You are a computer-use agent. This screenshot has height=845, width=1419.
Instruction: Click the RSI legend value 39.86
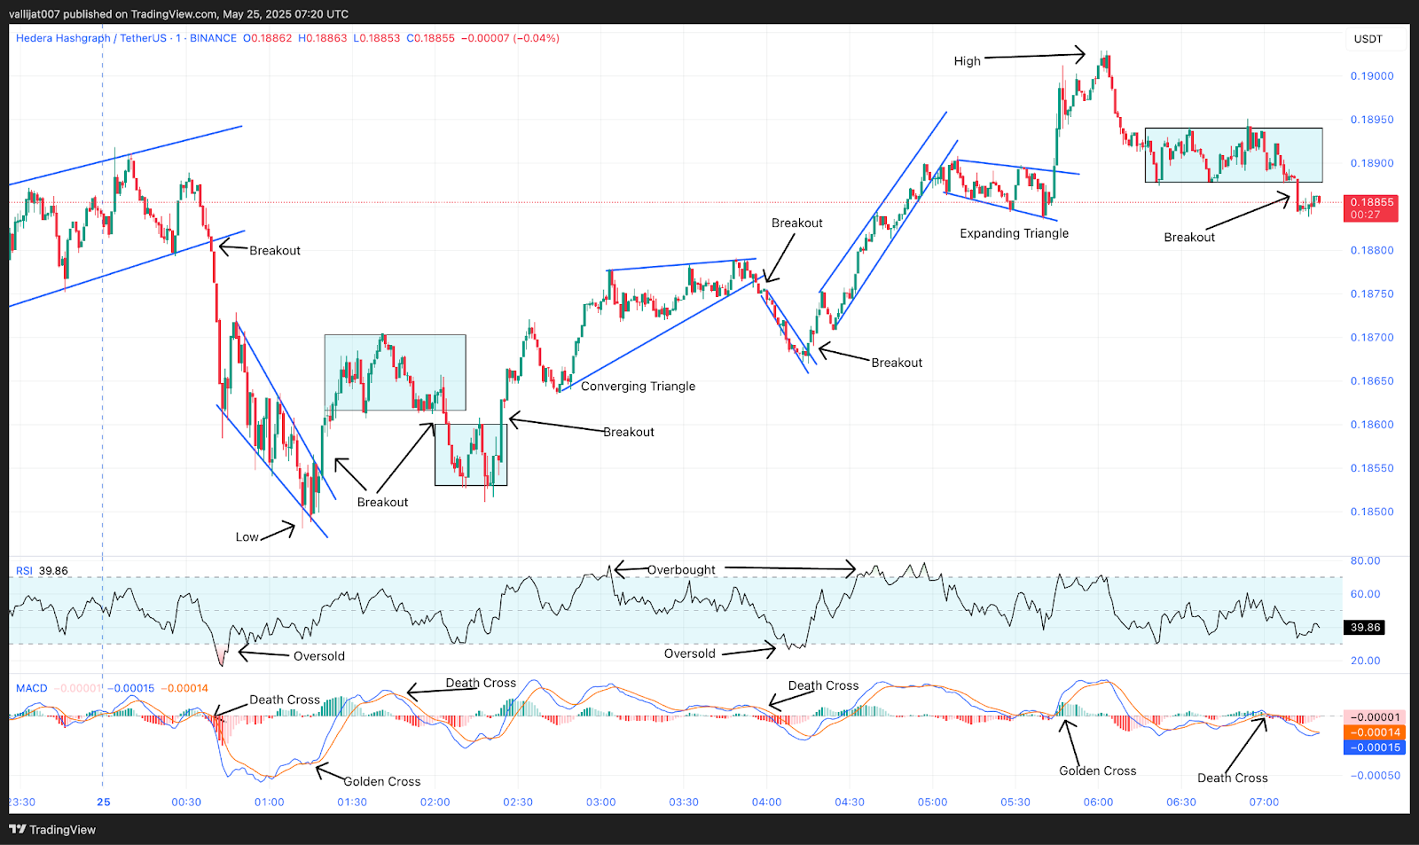click(x=53, y=571)
